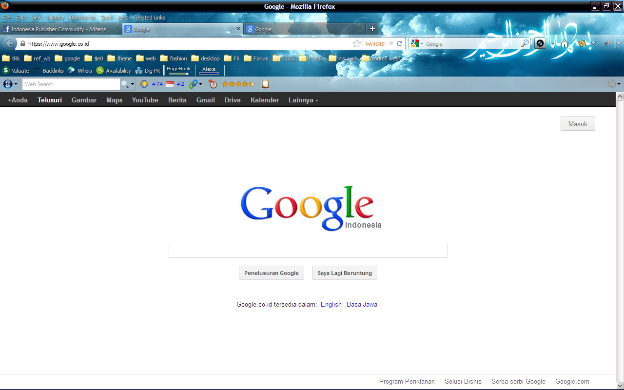Image resolution: width=624 pixels, height=390 pixels.
Task: Bookmark this page with the star icon
Action: coord(357,43)
